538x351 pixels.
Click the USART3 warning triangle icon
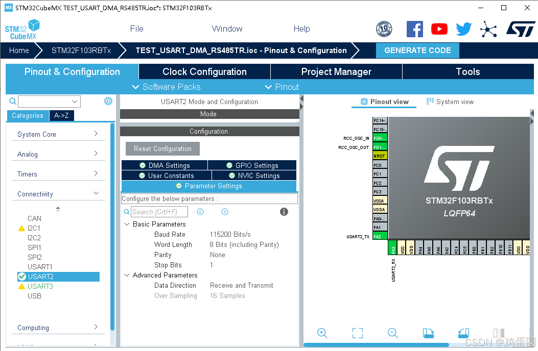(21, 287)
